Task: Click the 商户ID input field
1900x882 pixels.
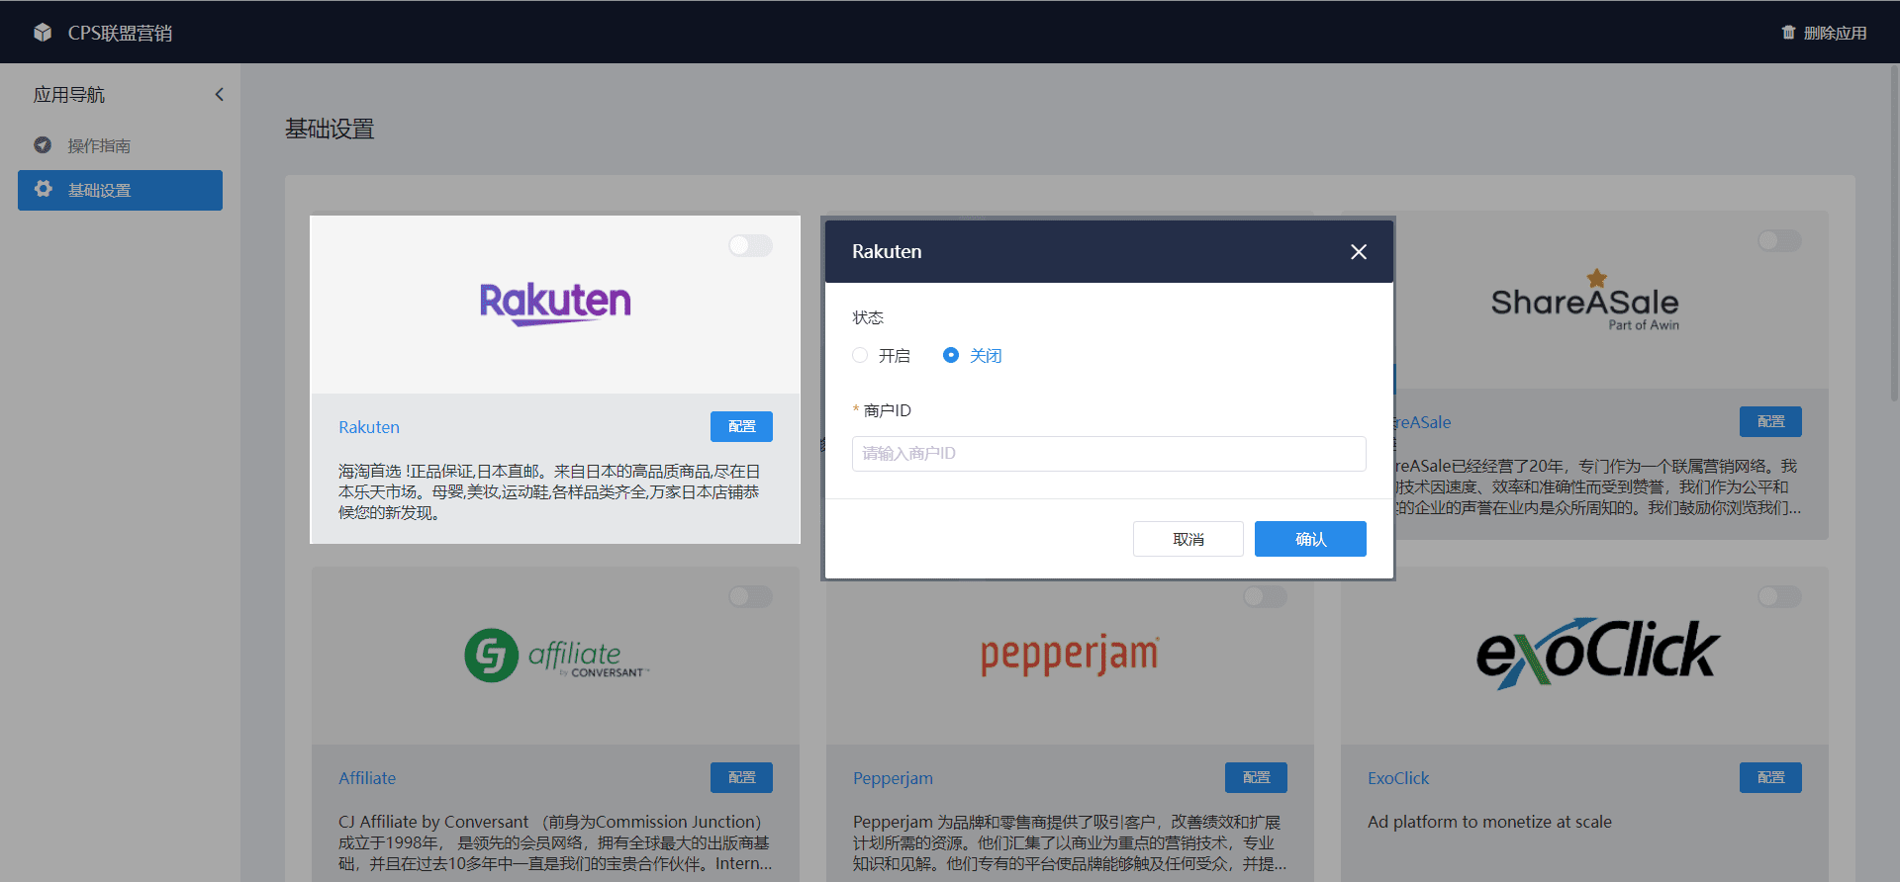Action: click(x=1108, y=454)
